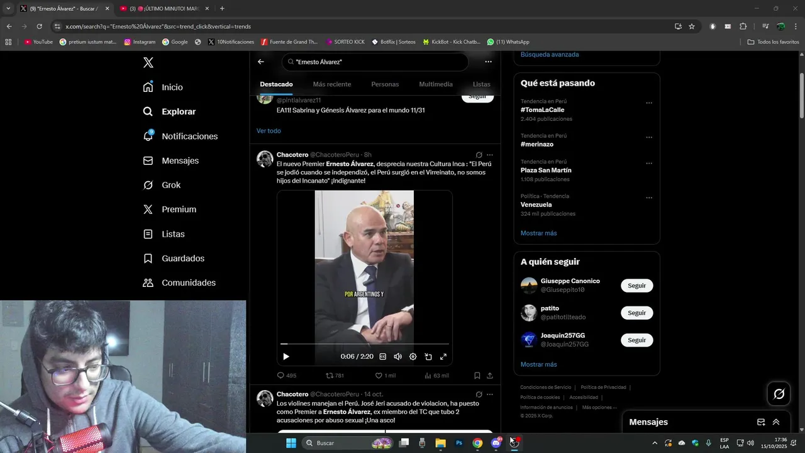This screenshot has height=453, width=805.
Task: Open Listas in the sidebar
Action: click(164, 234)
